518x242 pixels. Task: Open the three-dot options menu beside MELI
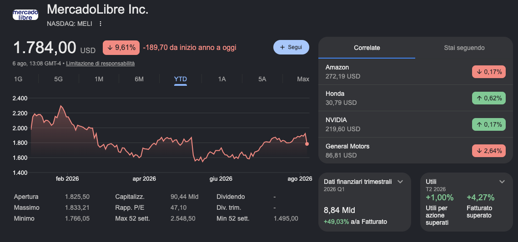tap(101, 24)
